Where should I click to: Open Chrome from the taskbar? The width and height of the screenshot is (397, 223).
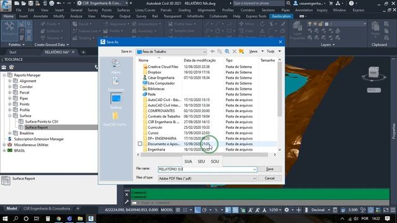(59, 219)
